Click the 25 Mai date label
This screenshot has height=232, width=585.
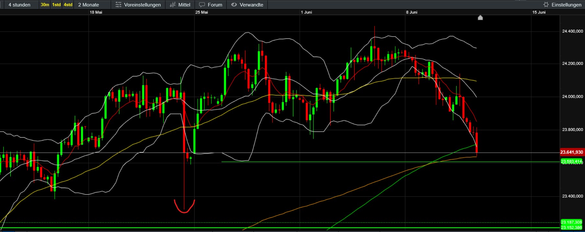point(201,12)
